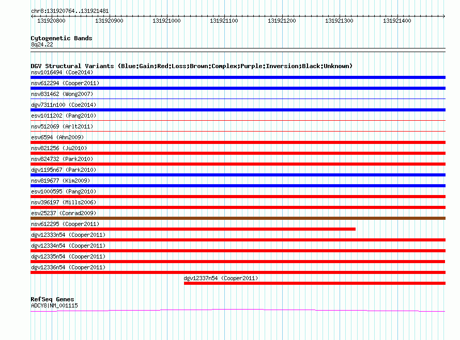Select the red loss bar under esv6594
The height and width of the screenshot is (340, 460).
tap(238, 142)
